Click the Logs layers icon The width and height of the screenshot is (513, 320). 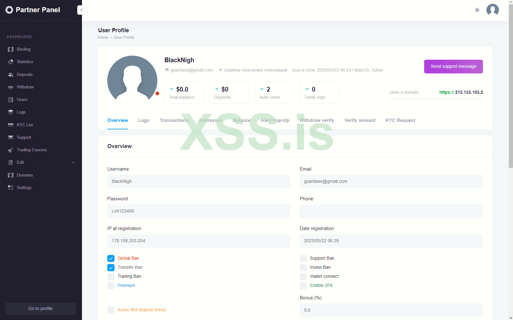[x=11, y=112]
